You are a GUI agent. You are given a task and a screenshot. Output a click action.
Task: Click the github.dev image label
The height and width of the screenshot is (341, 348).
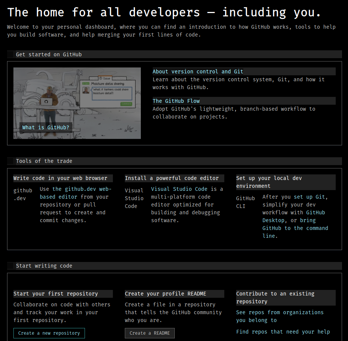[23, 195]
